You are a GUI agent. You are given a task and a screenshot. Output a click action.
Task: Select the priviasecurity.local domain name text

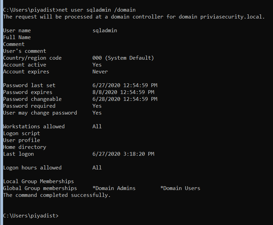(x=233, y=17)
